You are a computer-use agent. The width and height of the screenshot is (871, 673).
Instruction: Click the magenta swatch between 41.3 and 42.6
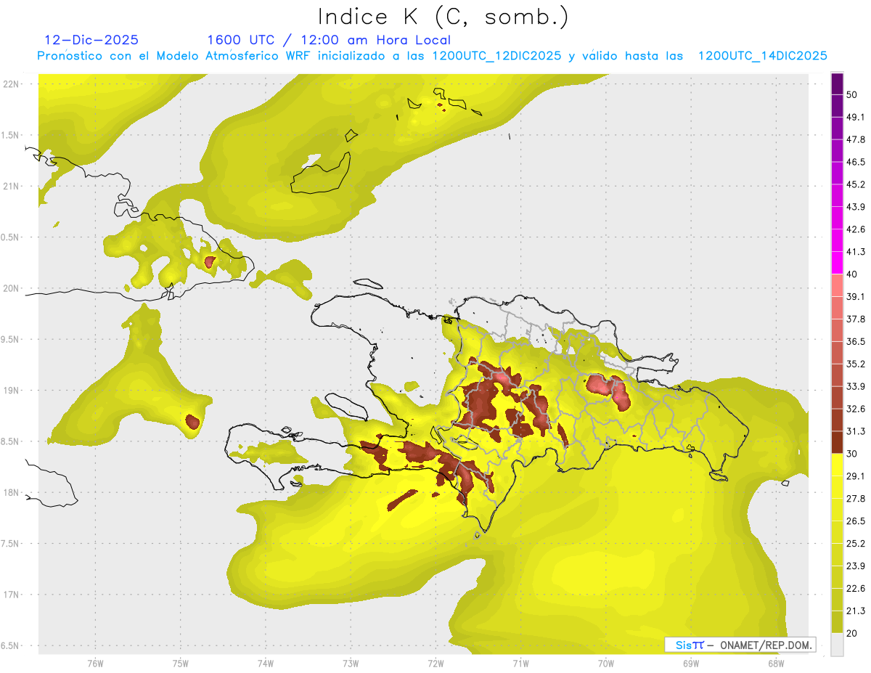click(x=837, y=240)
